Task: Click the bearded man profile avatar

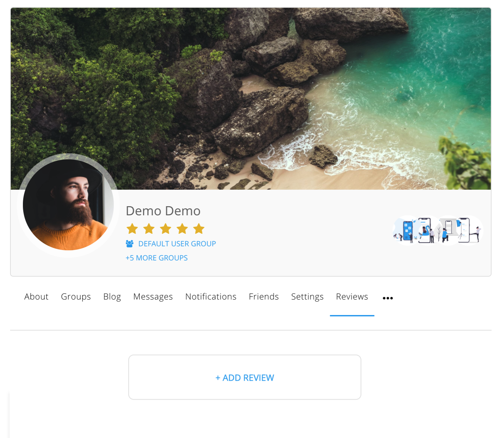Action: coord(68,205)
